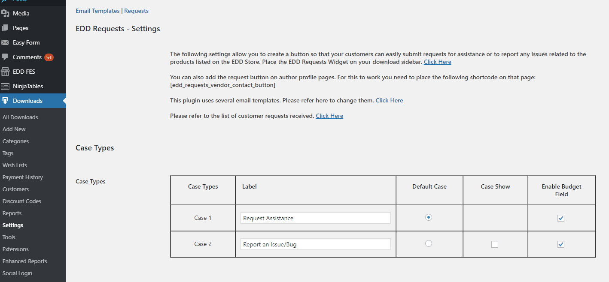Click the edd_requests_vendor_contact_button shortcode text
Screen dimensions: 609x282
click(x=223, y=85)
